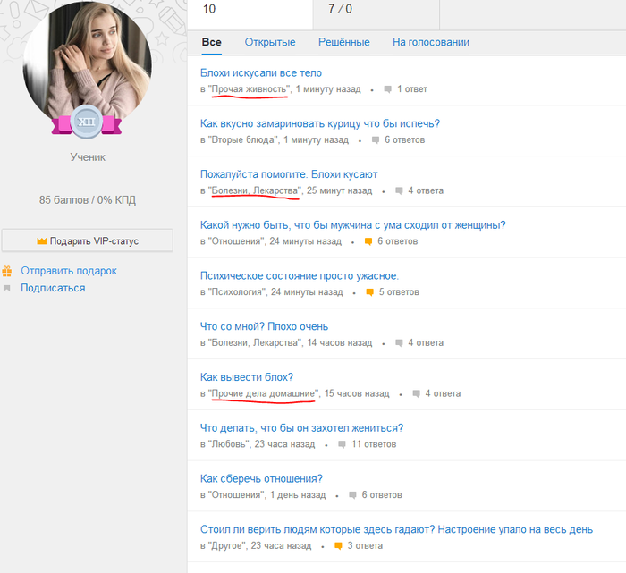Screen dimensions: 626x573
Task: Click the bookmark icon beside Подписаться
Action: coord(7,288)
